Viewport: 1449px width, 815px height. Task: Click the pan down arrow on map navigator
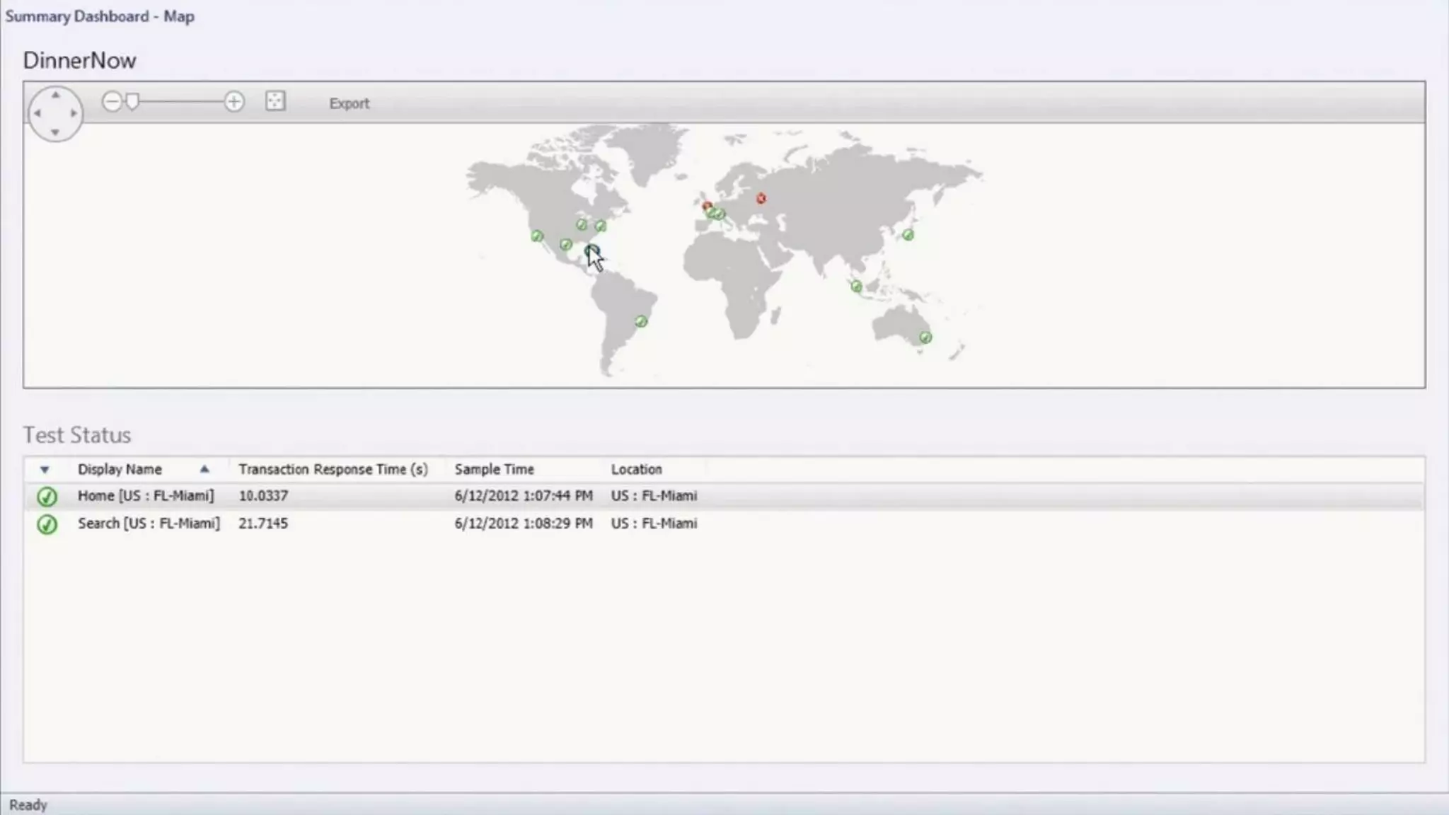pyautogui.click(x=55, y=132)
